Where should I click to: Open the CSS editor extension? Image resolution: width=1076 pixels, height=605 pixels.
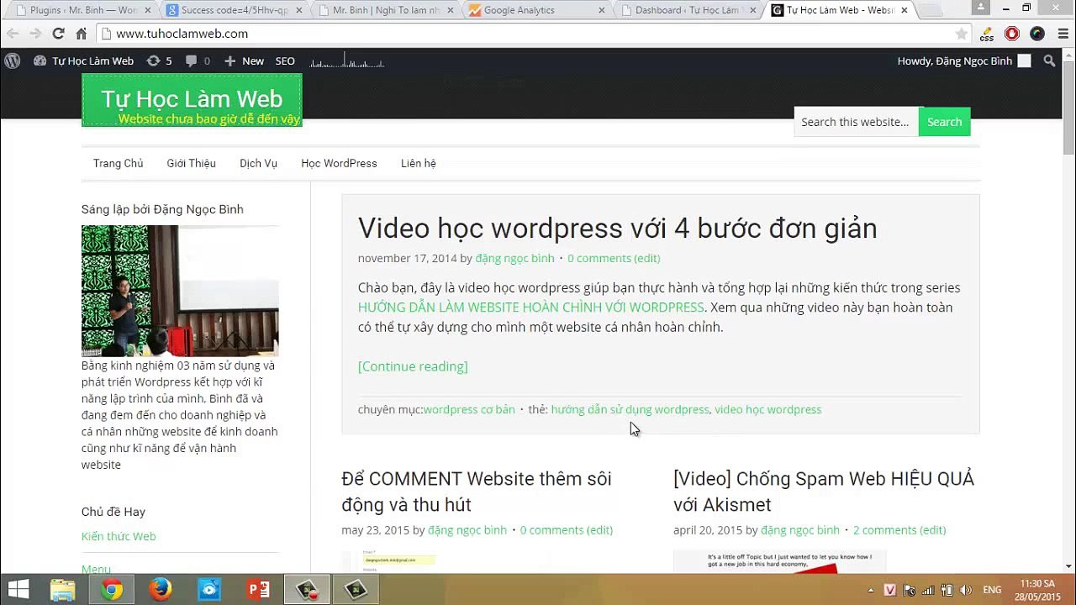[987, 34]
